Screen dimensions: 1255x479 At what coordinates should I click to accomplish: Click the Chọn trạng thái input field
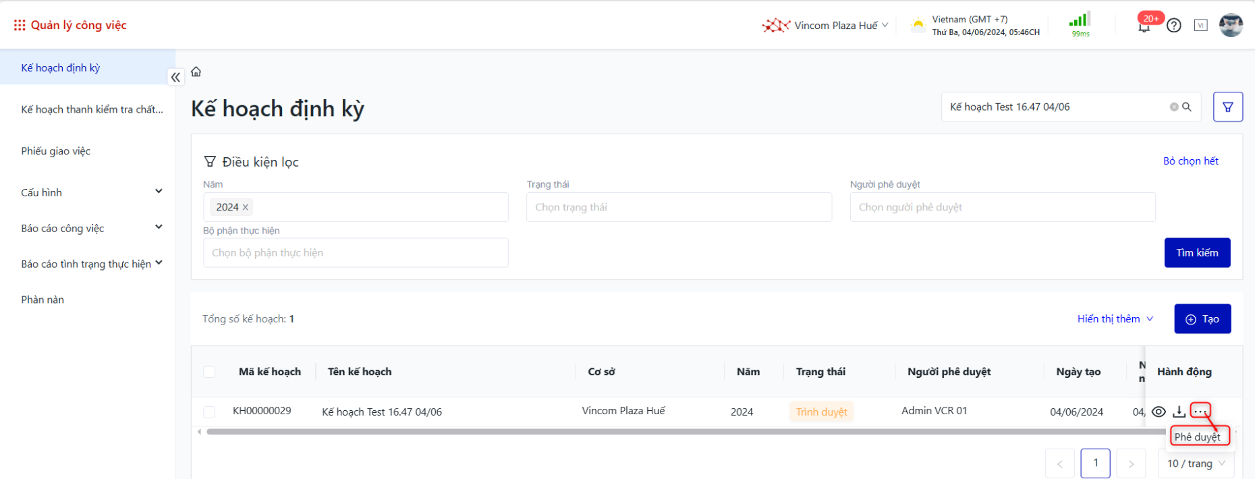click(678, 207)
